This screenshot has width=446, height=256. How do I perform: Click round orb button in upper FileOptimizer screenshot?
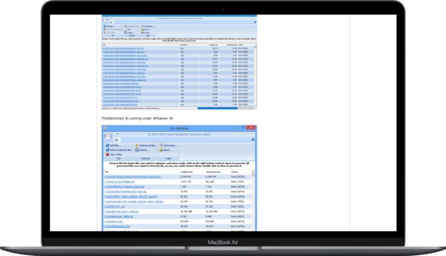(x=105, y=20)
